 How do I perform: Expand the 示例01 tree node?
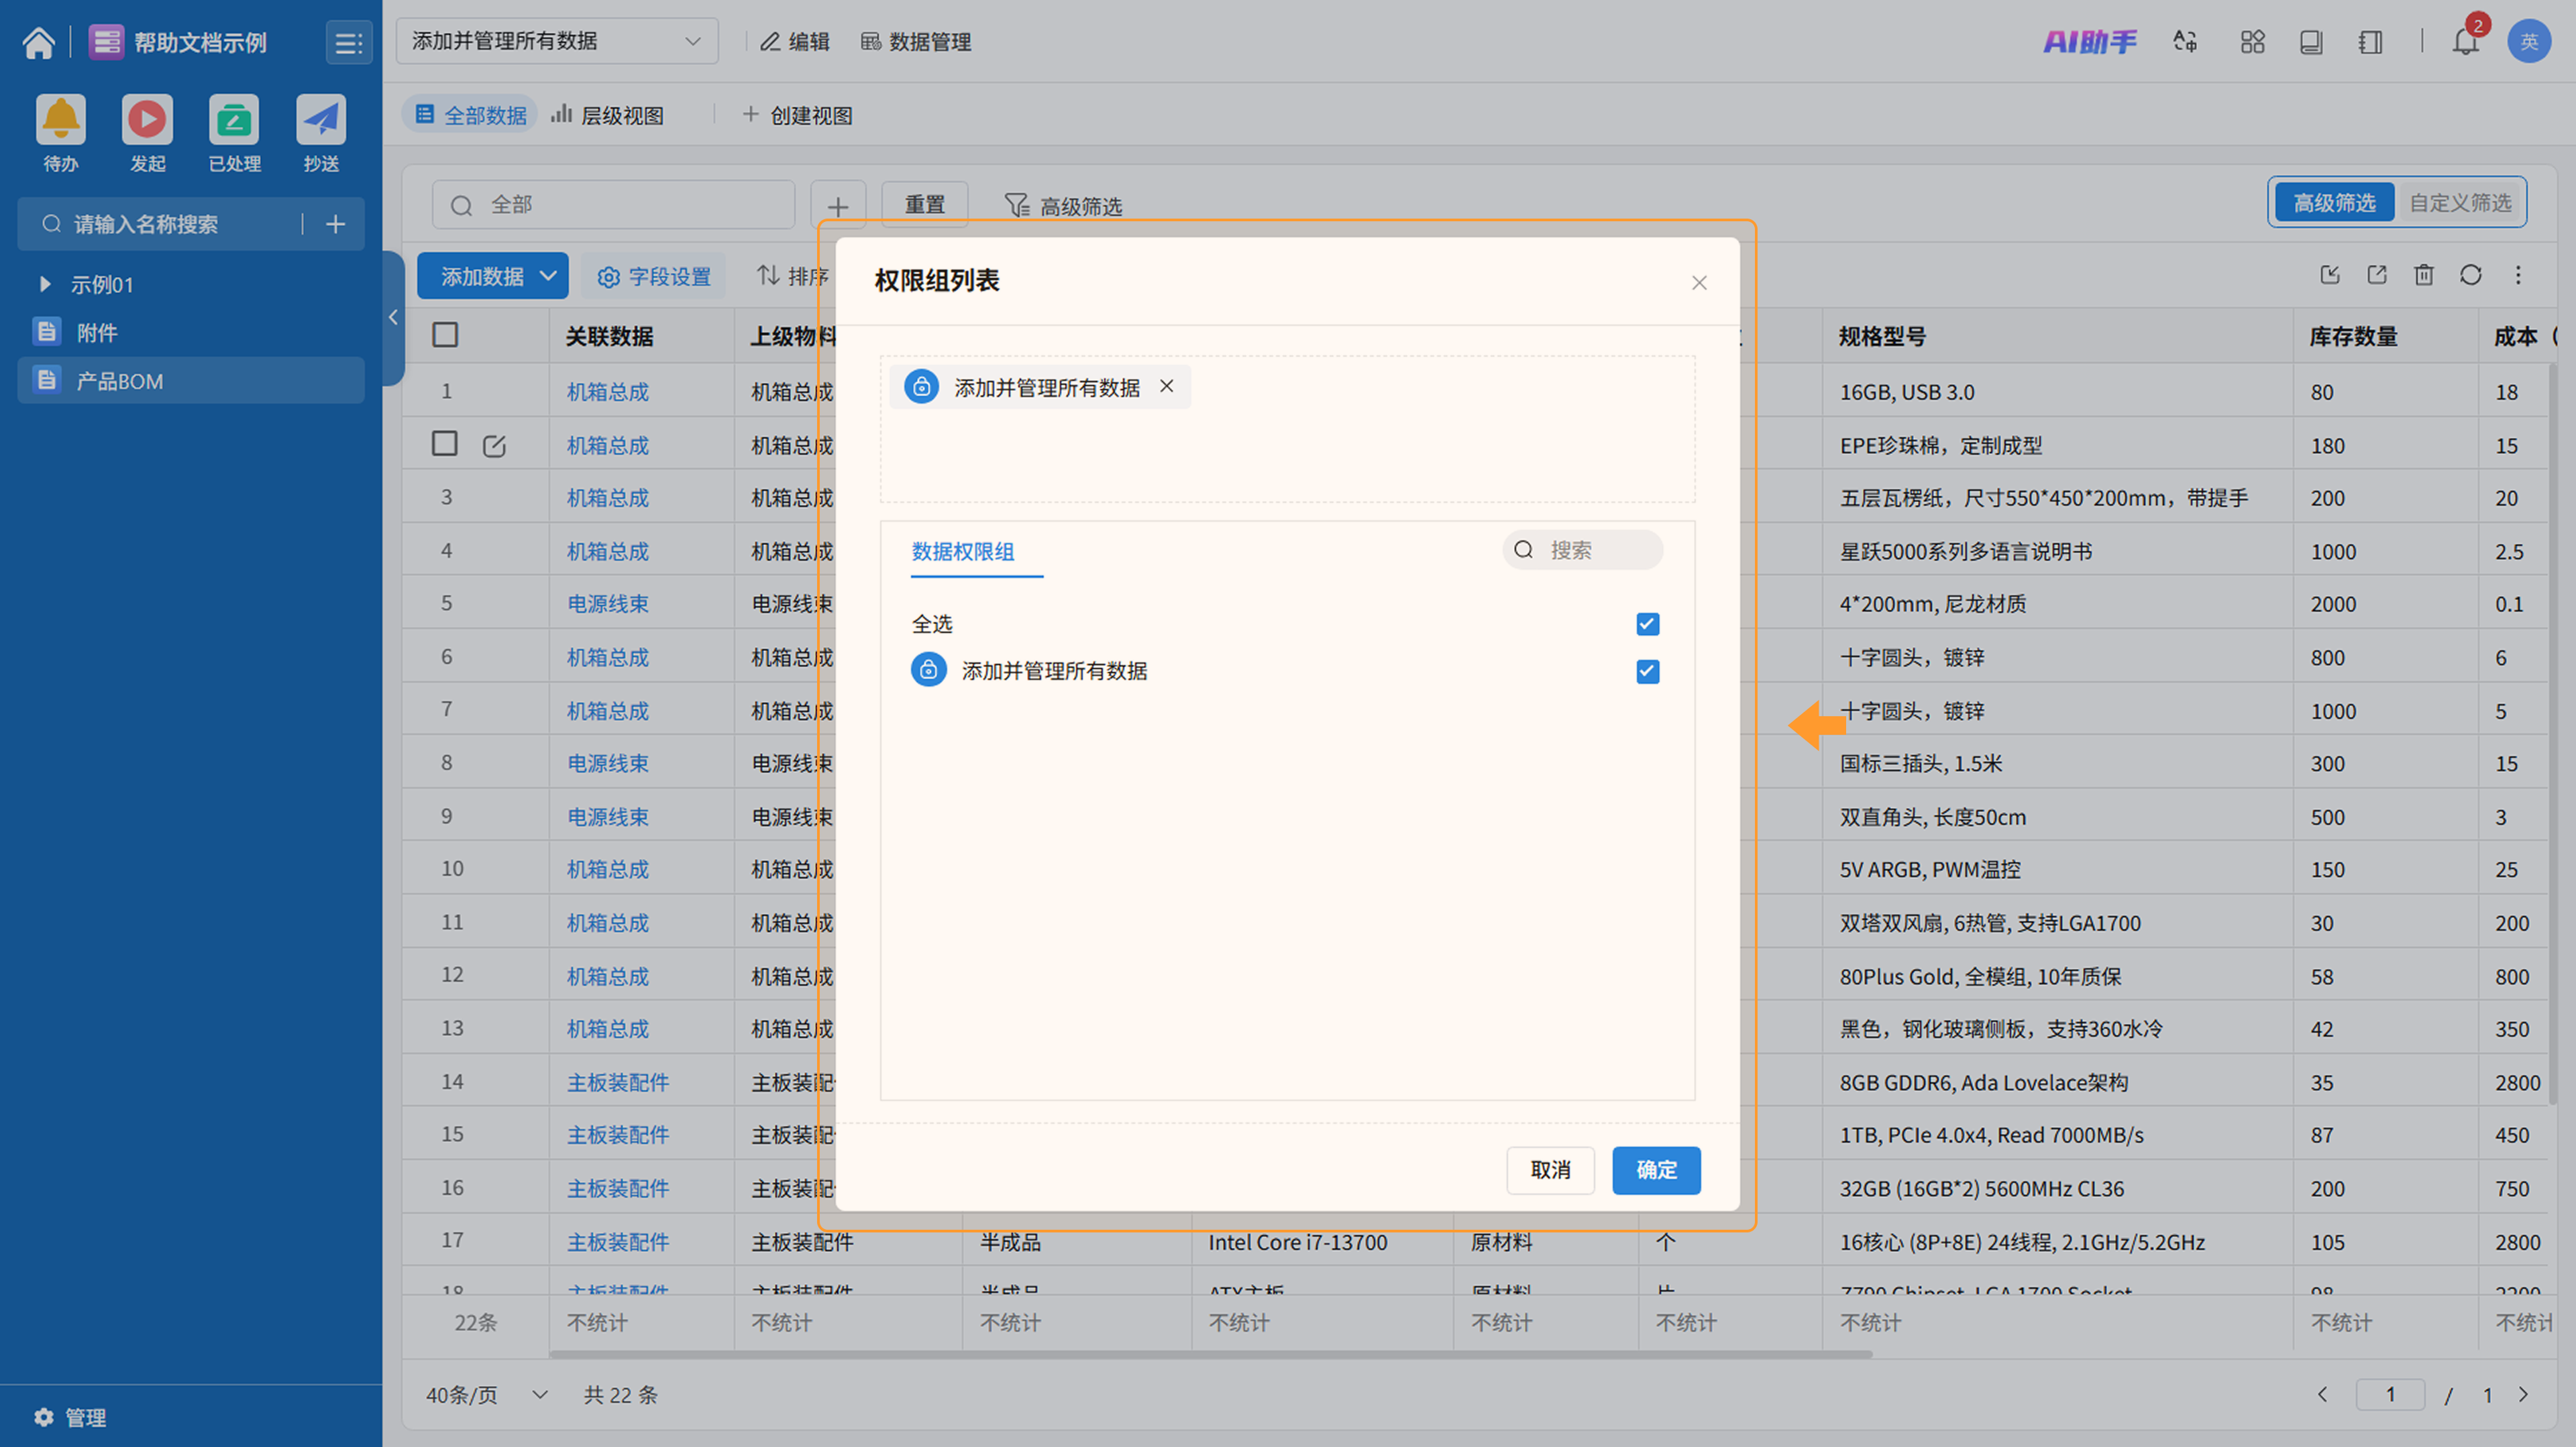point(45,284)
